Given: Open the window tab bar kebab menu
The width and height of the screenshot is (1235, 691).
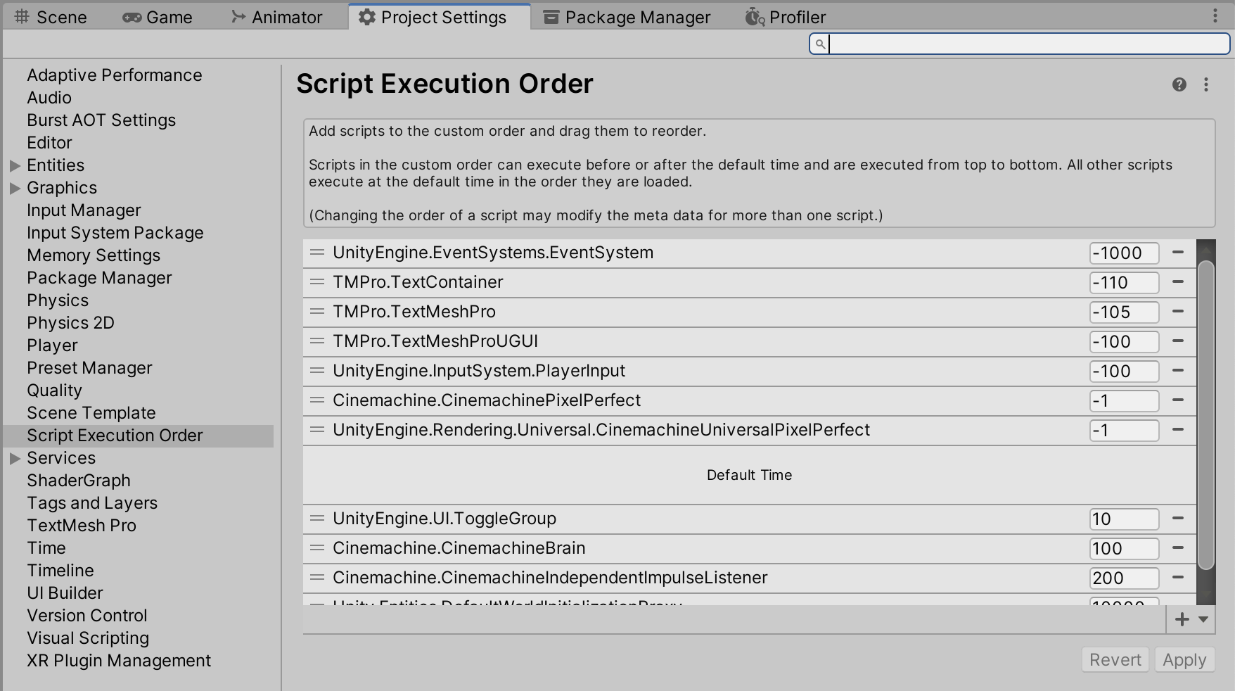Looking at the screenshot, I should pyautogui.click(x=1215, y=16).
